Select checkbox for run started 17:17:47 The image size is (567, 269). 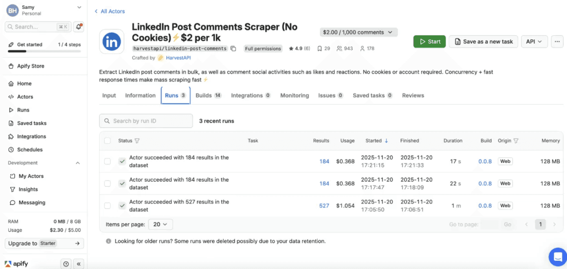(x=108, y=184)
